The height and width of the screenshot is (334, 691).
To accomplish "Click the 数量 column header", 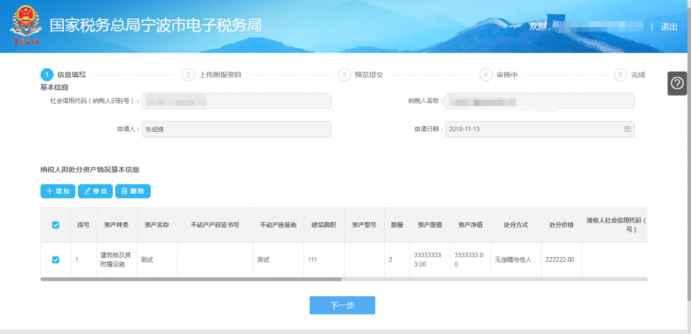I will click(397, 225).
